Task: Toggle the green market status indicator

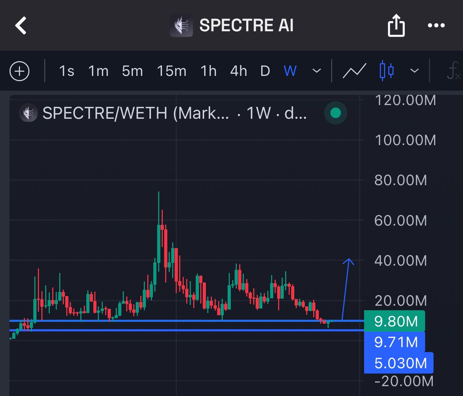Action: click(335, 113)
